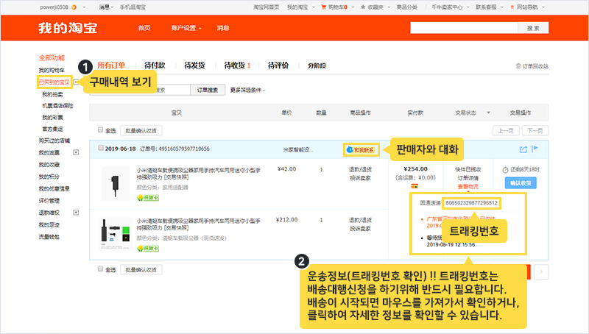Click the orange badge next to powerji0508

74,7
